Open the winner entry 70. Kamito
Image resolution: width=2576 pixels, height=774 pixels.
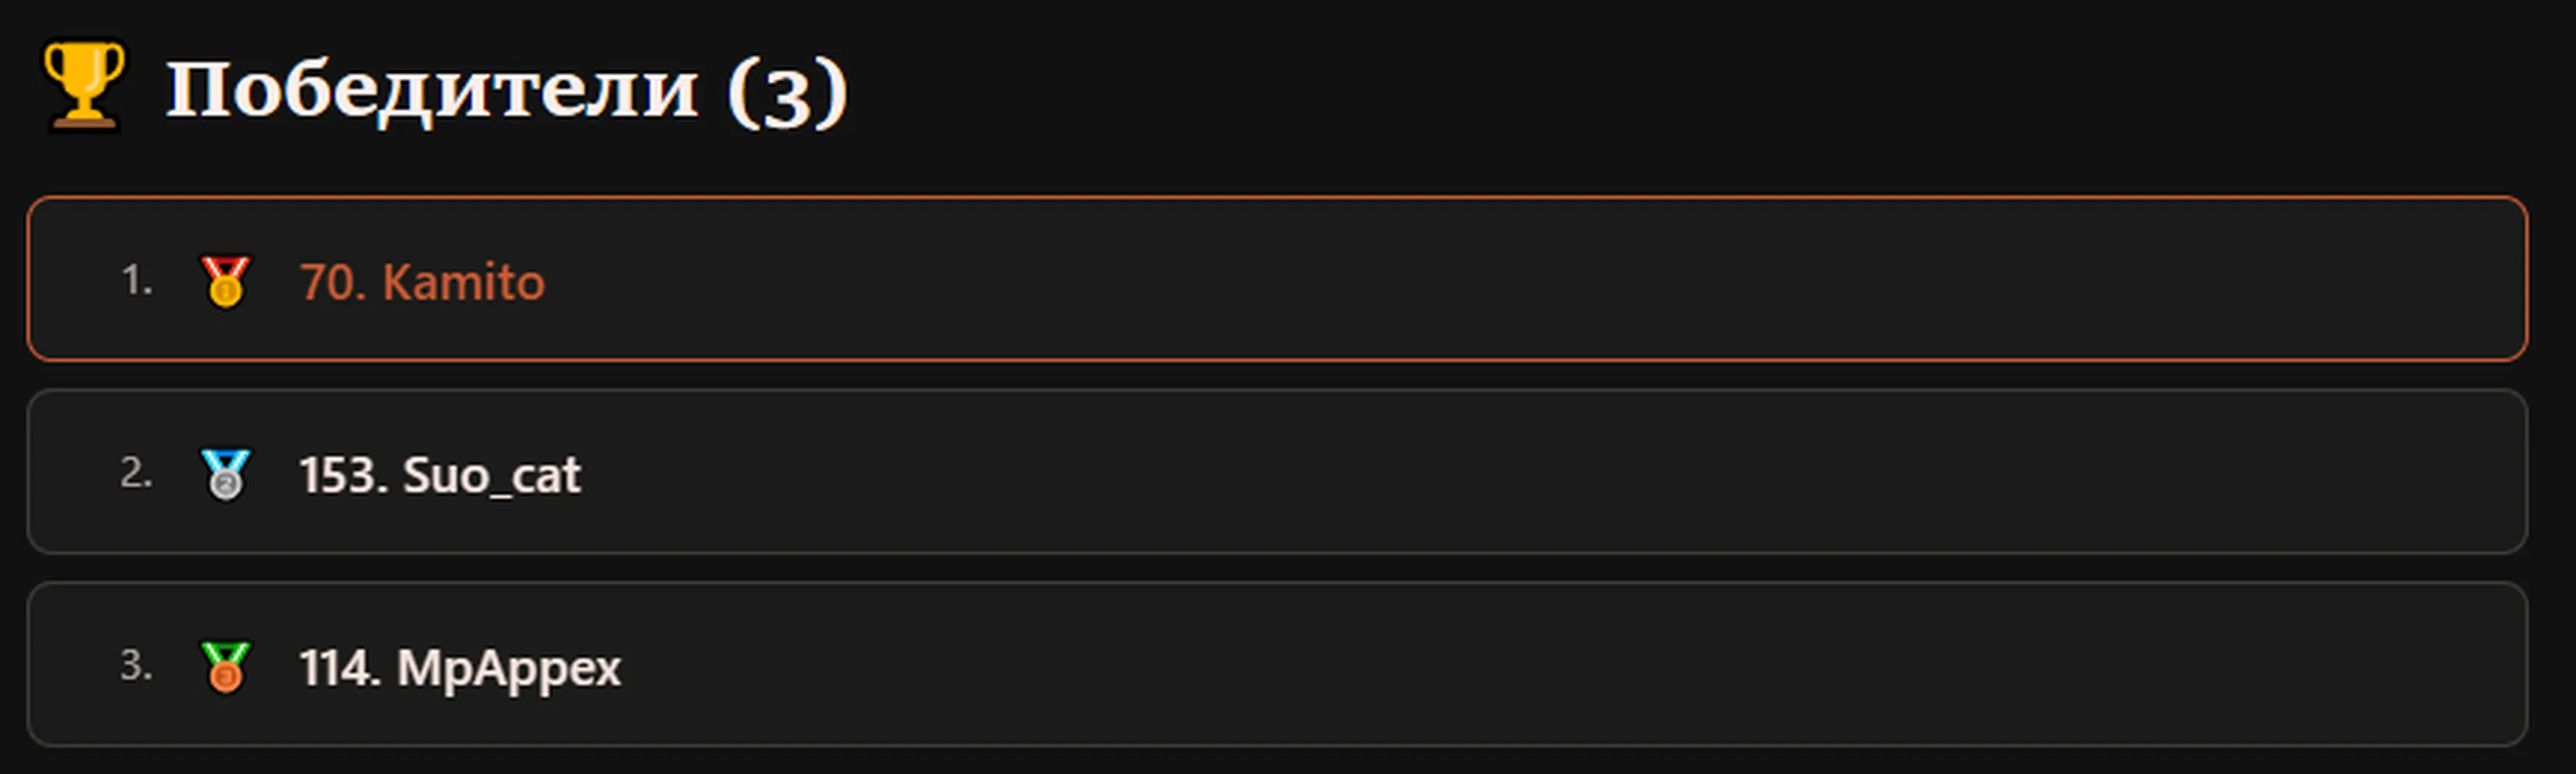coord(423,283)
